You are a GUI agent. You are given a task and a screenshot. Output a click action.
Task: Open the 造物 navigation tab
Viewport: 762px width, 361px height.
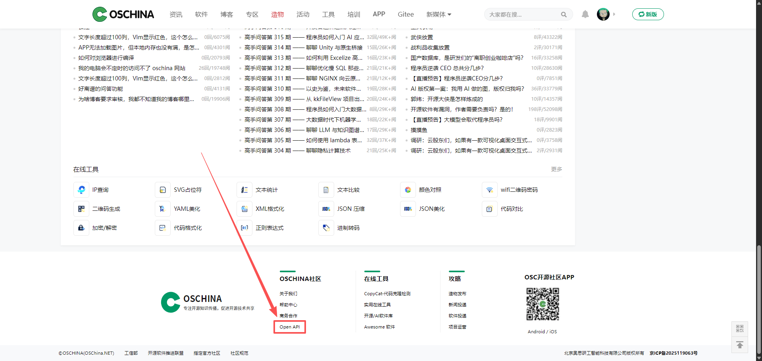[x=277, y=14]
